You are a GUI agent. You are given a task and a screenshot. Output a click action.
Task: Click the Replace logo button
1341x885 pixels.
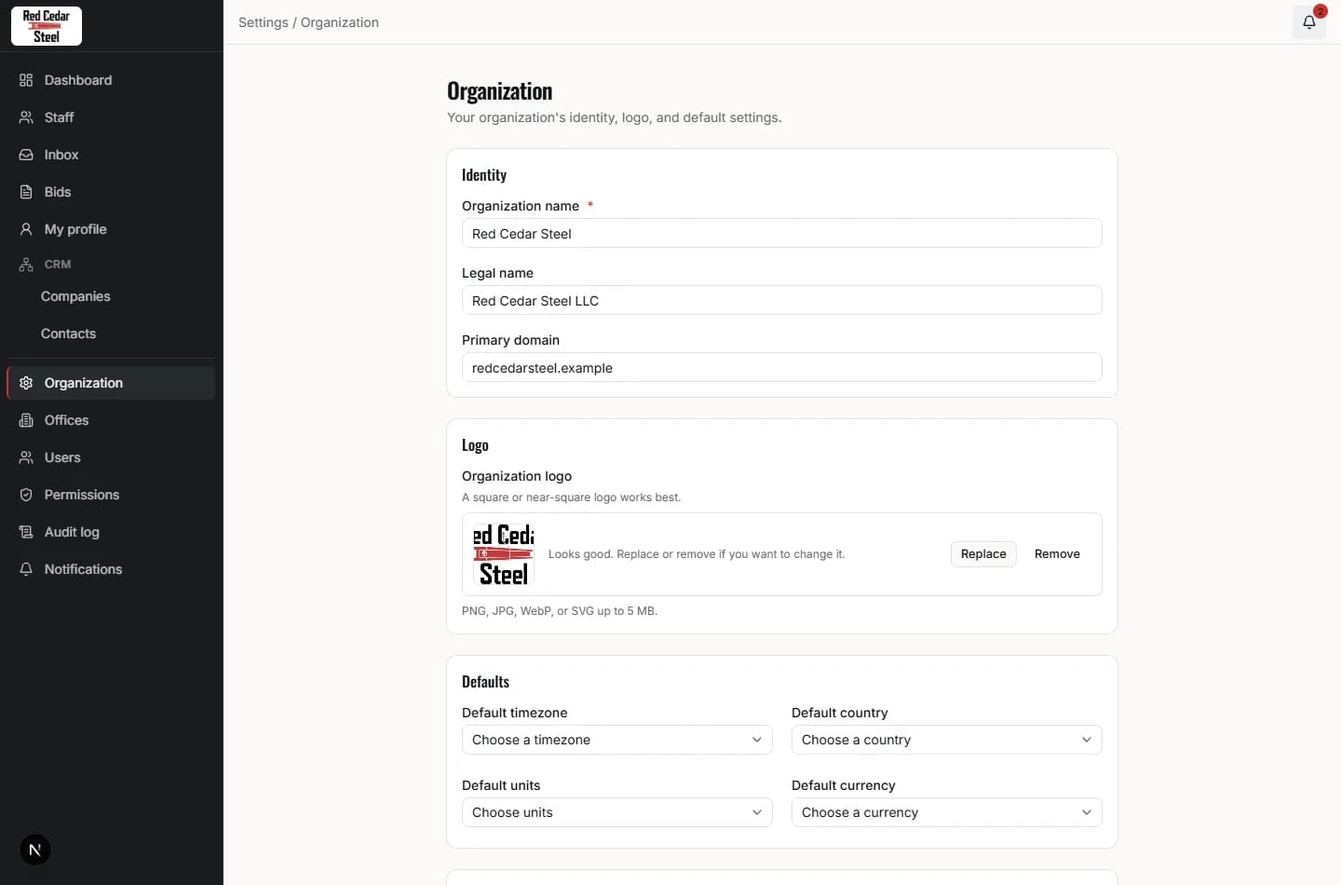tap(983, 553)
